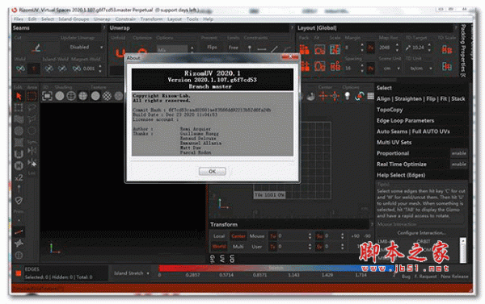Adjust the Magnet Weld 0.001 stepper
485x304 pixels.
pos(100,69)
